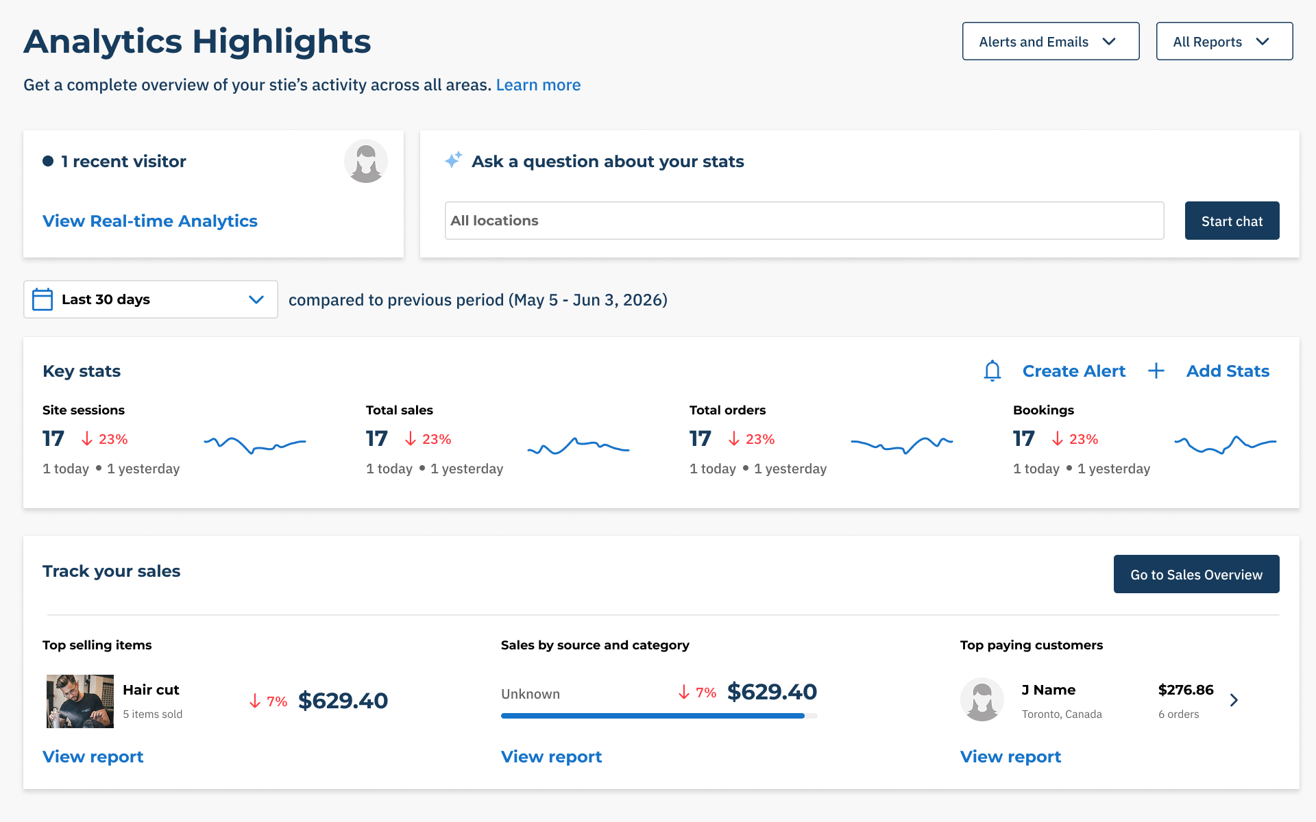Click the calendar icon in date range selector

point(42,299)
